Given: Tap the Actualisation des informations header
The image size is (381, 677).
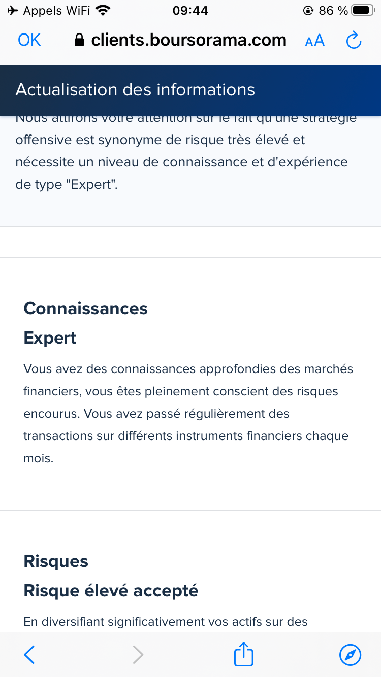Looking at the screenshot, I should pyautogui.click(x=135, y=90).
